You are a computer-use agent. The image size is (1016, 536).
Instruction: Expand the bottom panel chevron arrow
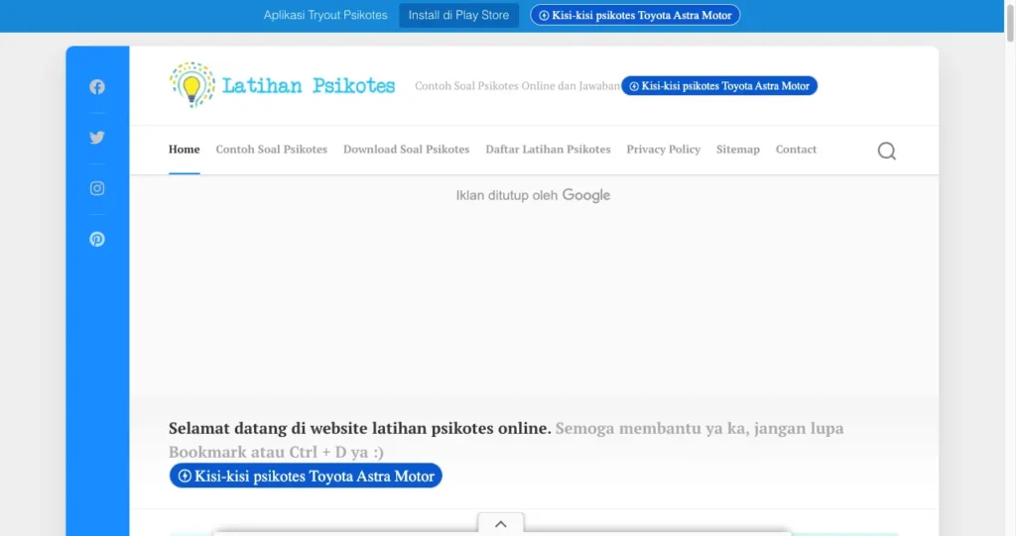point(501,524)
